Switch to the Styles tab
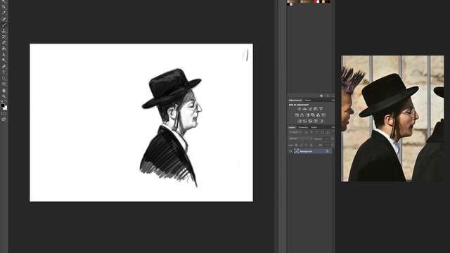This screenshot has height=253, width=450. (x=308, y=100)
